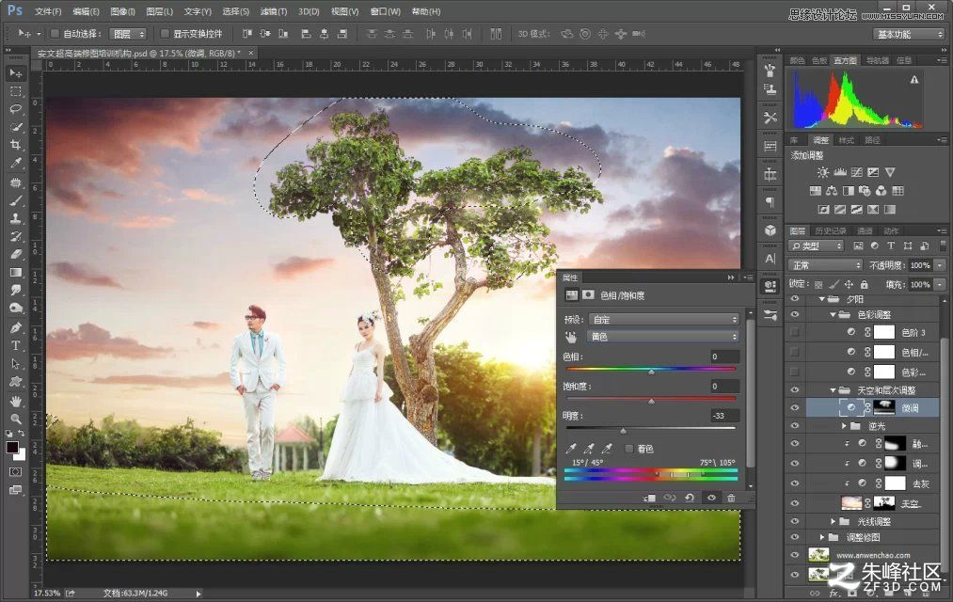953x602 pixels.
Task: Toggle Quick Mask mode icon
Action: [15, 472]
